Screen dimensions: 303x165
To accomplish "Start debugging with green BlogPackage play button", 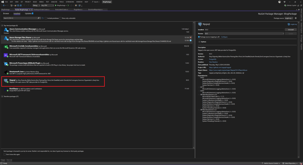I will pyautogui.click(x=60, y=5).
